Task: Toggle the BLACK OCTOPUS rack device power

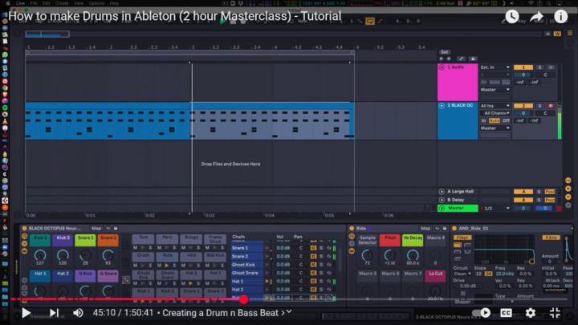Action: coord(24,229)
